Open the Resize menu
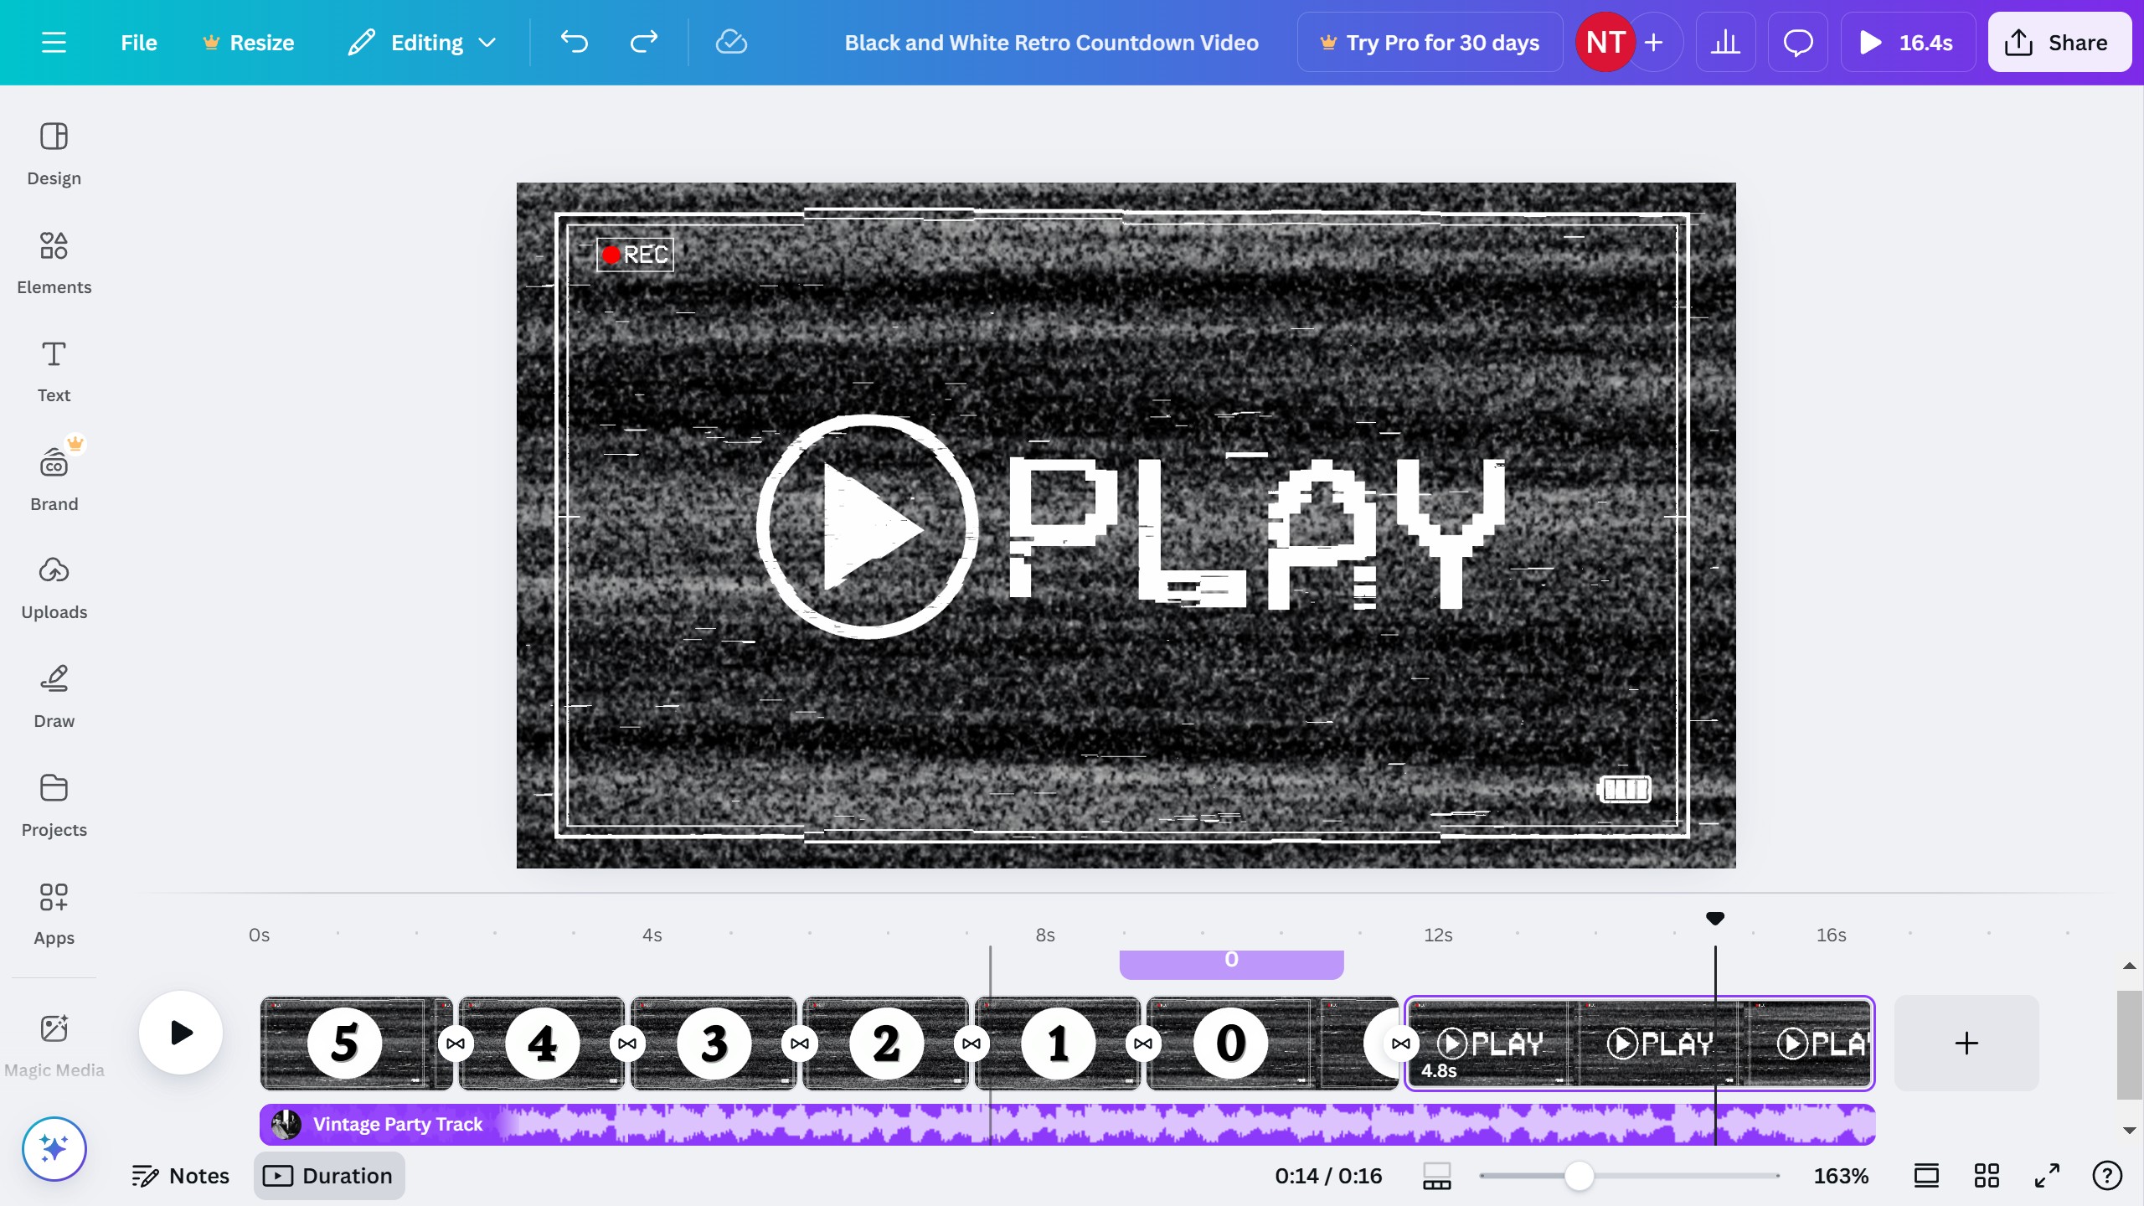 pos(249,42)
